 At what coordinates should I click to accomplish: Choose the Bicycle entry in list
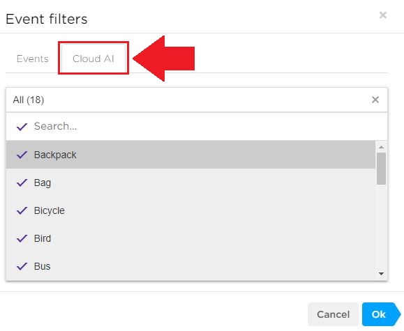click(x=190, y=210)
